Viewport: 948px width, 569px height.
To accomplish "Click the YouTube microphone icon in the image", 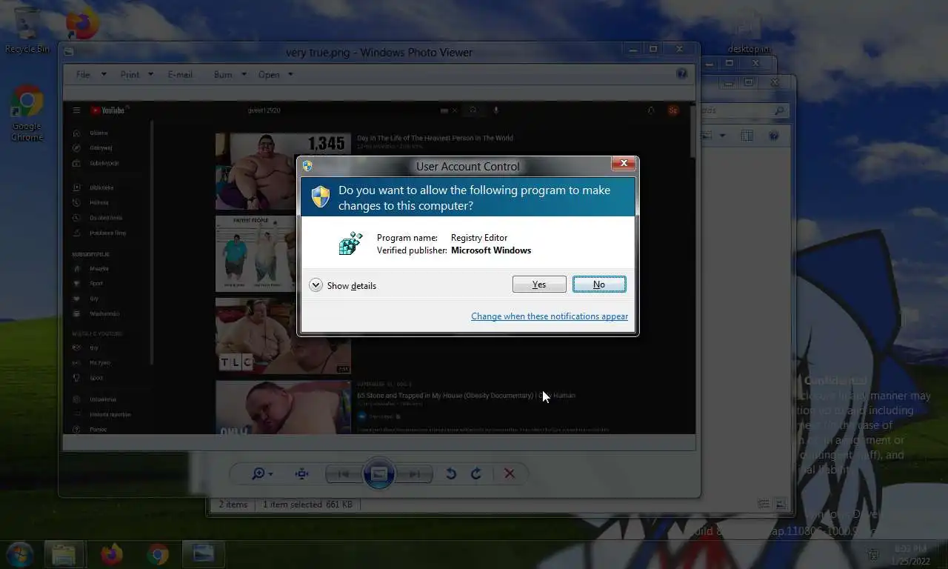I will pos(496,110).
